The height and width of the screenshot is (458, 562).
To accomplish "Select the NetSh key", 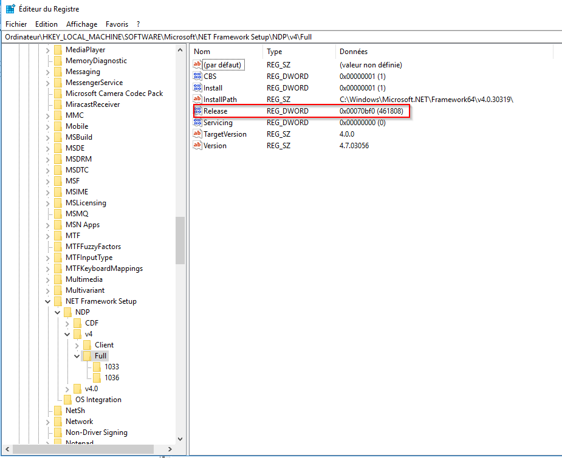I will coord(75,411).
